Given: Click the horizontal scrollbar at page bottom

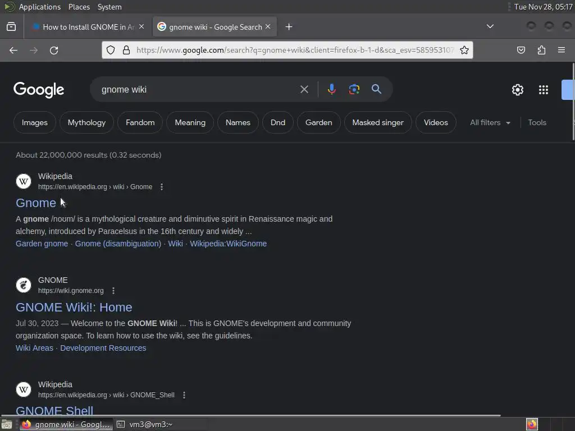Looking at the screenshot, I should pos(251,416).
